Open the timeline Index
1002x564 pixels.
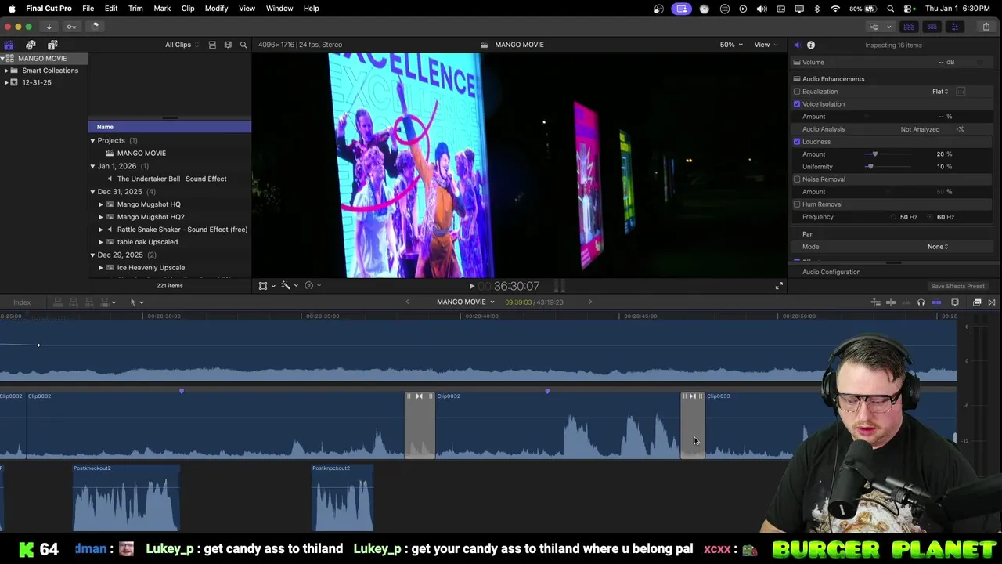(x=22, y=302)
